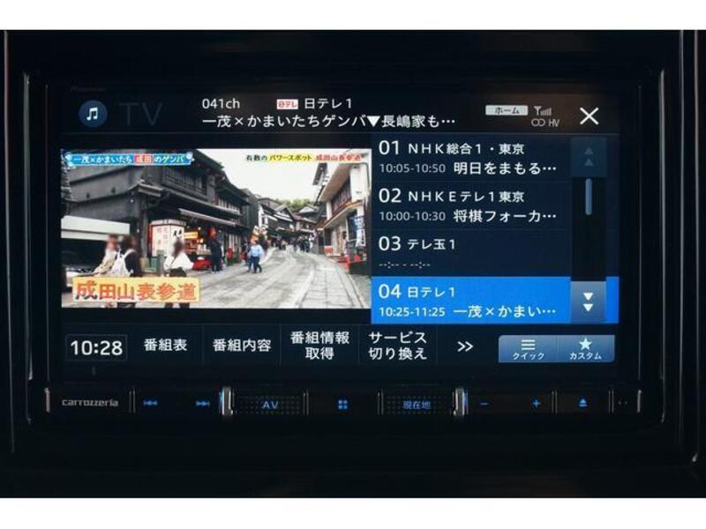Select channel 02 NHK Eテレ1東京
This screenshot has width=706, height=529.
(469, 205)
